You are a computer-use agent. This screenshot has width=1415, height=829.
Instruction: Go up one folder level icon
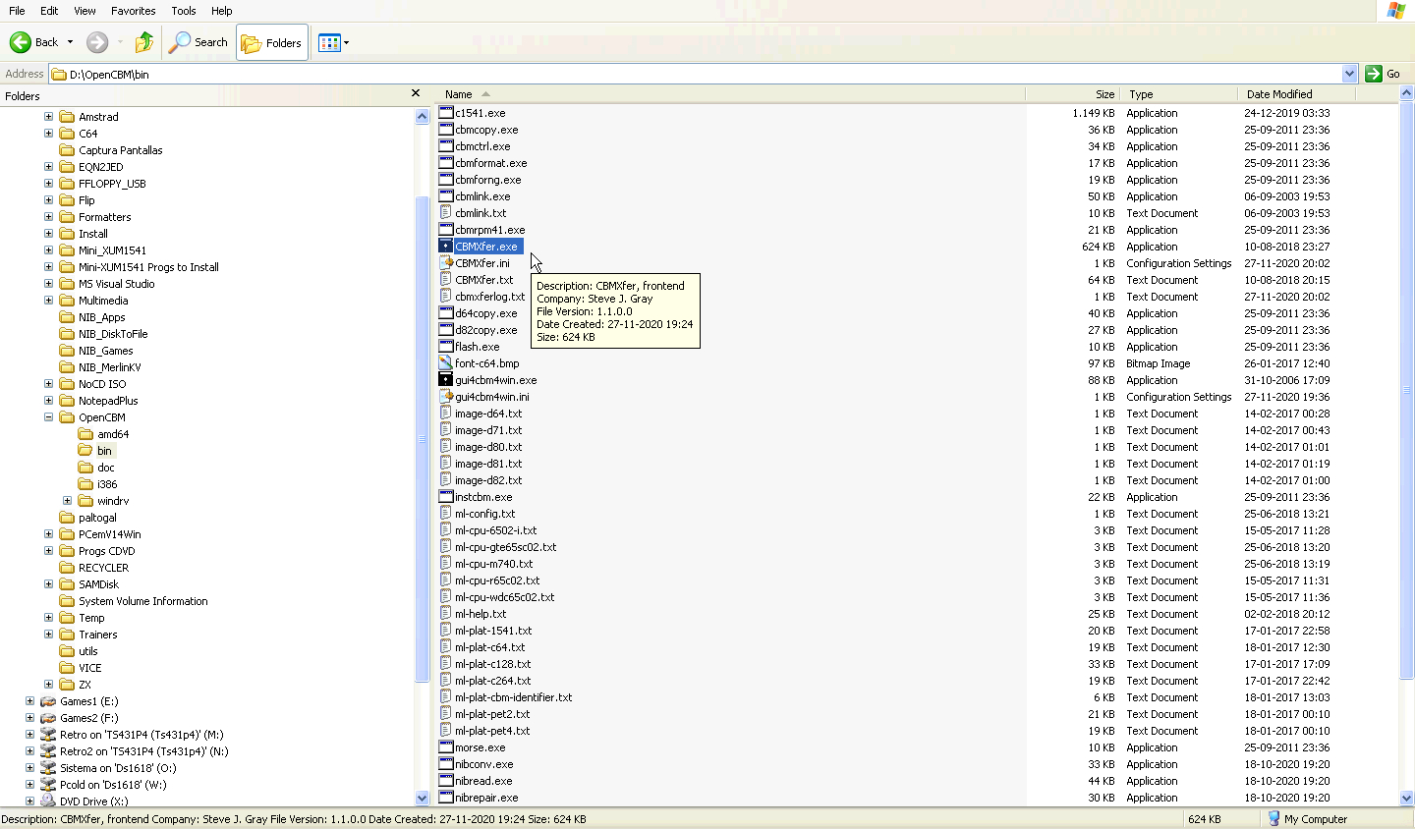(x=144, y=42)
